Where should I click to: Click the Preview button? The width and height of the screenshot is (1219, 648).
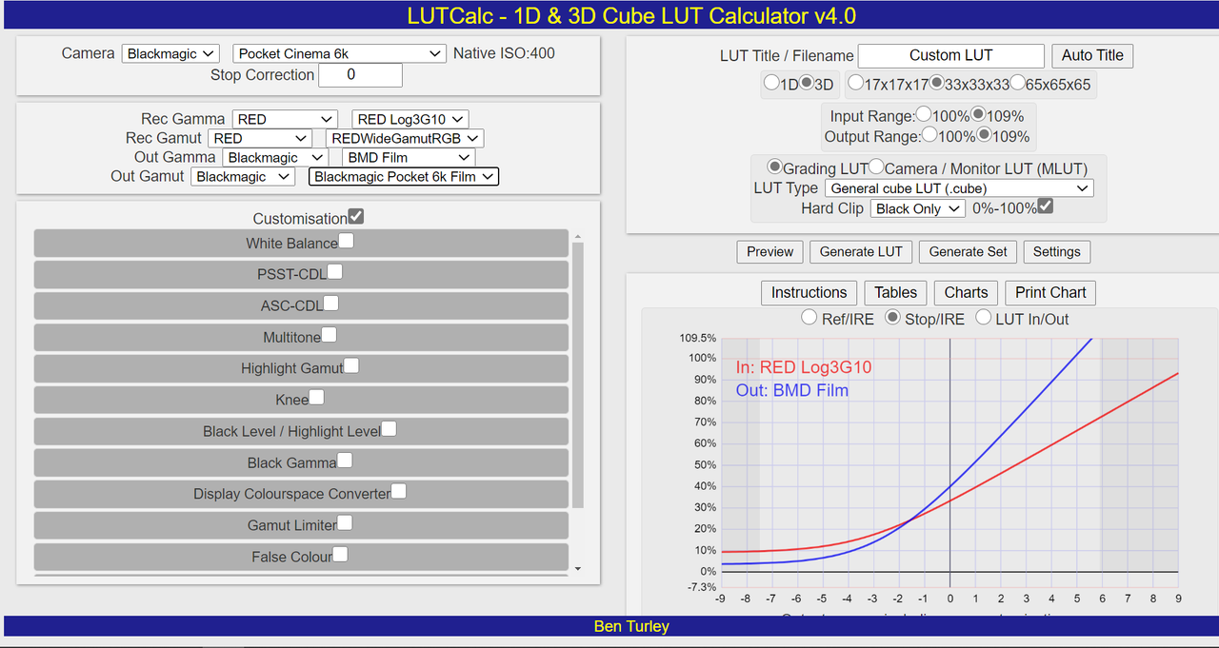click(769, 252)
